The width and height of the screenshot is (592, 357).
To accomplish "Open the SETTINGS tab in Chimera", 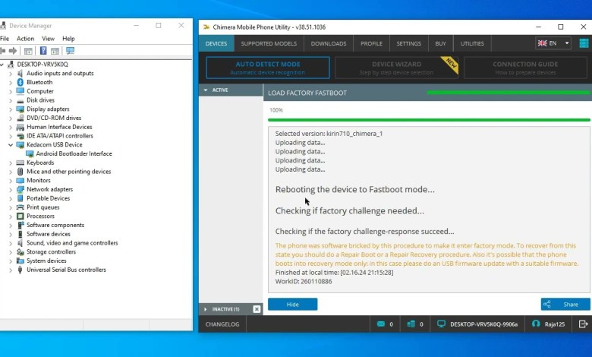I will [409, 43].
